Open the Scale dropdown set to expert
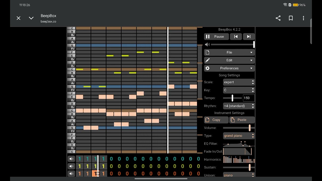This screenshot has height=181, width=322. click(x=239, y=82)
